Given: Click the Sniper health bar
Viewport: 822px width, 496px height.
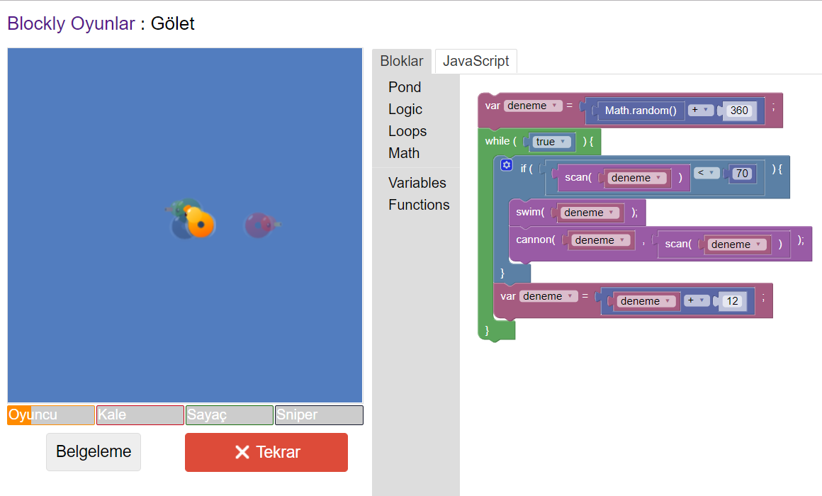Looking at the screenshot, I should (x=319, y=415).
